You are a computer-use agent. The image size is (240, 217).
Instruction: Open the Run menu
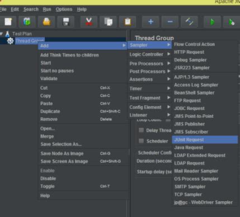point(47,10)
